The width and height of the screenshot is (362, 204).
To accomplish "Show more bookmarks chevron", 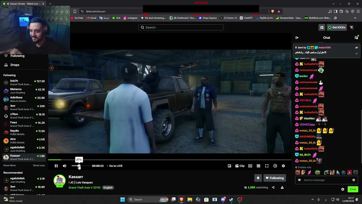I will (x=355, y=18).
